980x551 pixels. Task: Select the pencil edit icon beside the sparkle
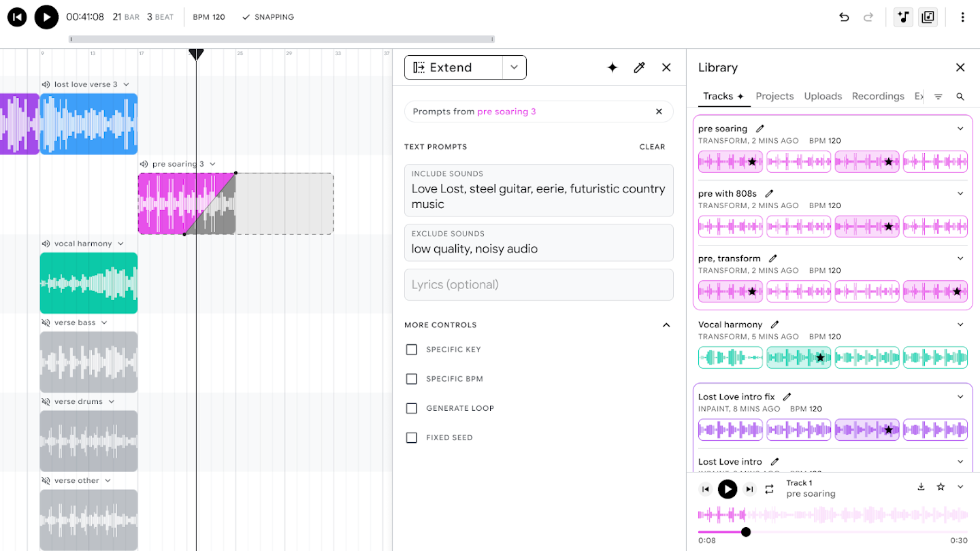[639, 67]
